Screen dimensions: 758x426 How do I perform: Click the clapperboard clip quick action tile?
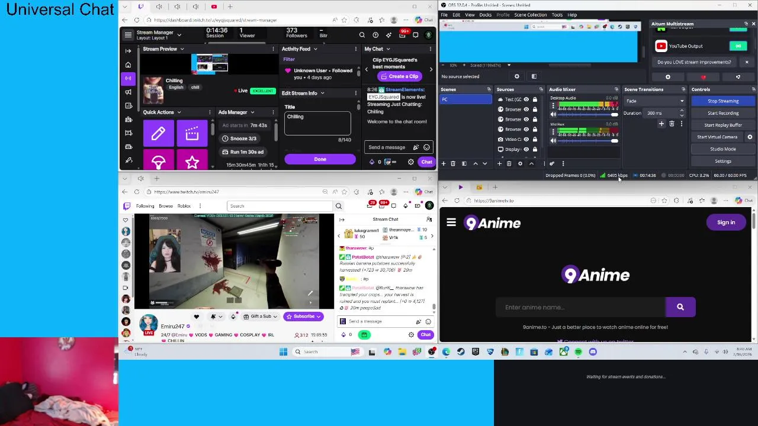point(192,133)
